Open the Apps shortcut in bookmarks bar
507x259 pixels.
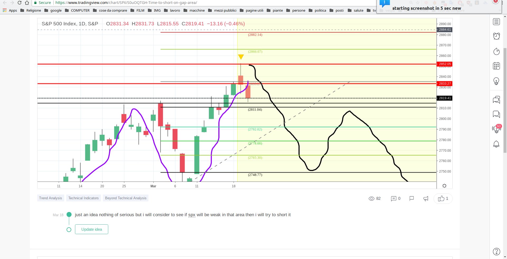click(10, 10)
